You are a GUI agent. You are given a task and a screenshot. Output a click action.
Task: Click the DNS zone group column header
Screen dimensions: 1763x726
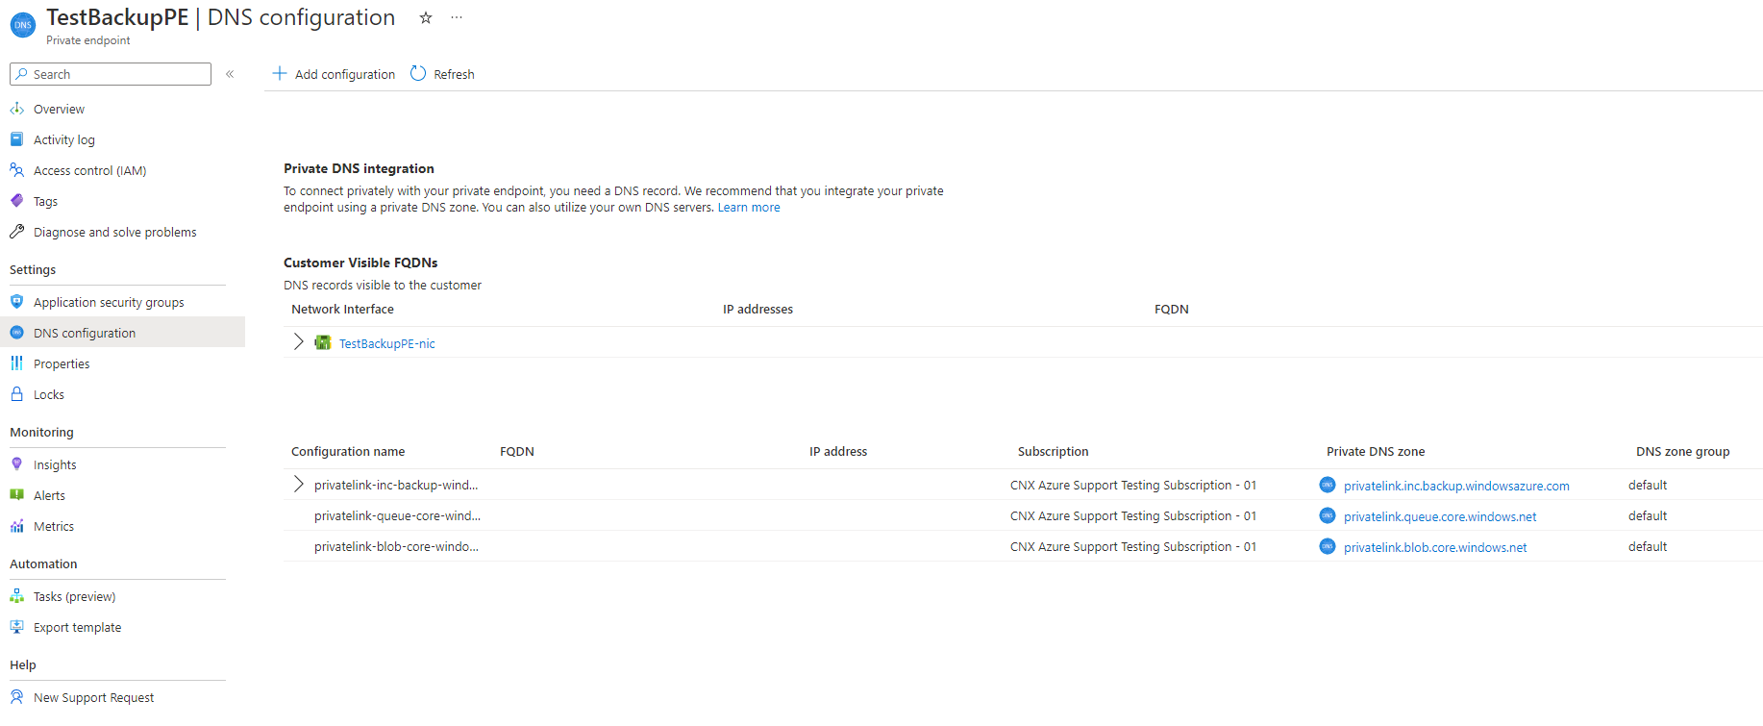[x=1682, y=452]
